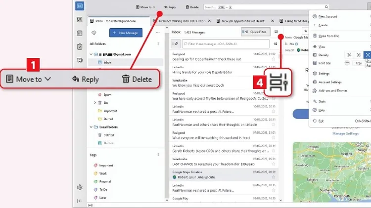Open All Folders options kebab menu
The width and height of the screenshot is (371, 208).
(158, 44)
